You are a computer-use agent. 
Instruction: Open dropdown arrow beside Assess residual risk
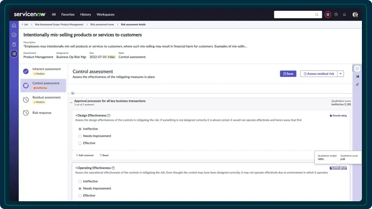[341, 74]
